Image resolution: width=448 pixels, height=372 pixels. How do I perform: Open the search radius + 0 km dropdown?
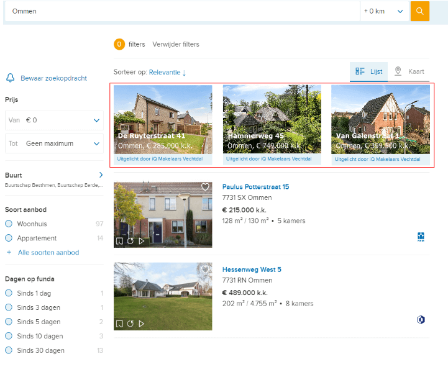384,11
